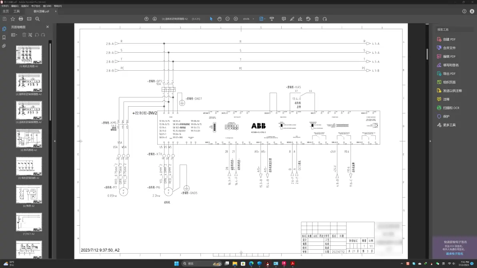Screen dimensions: 477x268
Task: Go to the previous page with the up arrow
Action: (146, 19)
